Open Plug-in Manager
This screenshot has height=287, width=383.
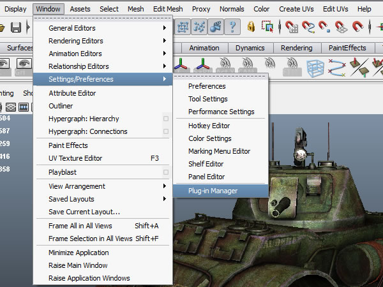tap(221, 191)
